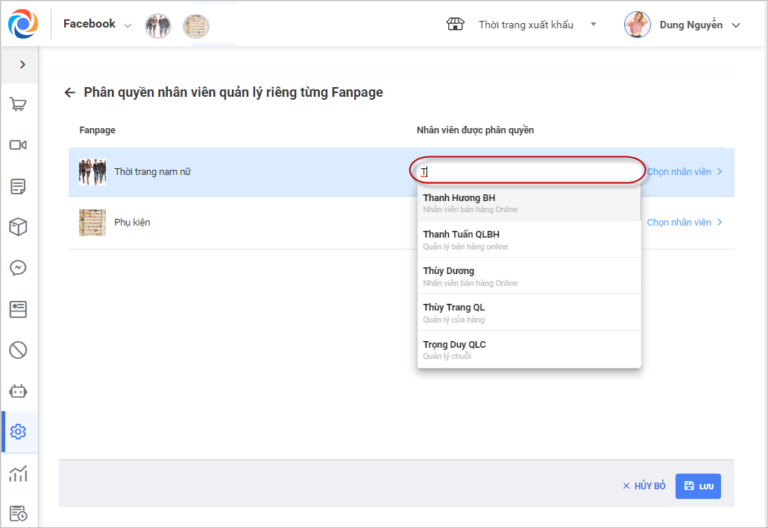Image resolution: width=768 pixels, height=528 pixels.
Task: Click the employee search input field
Action: point(529,172)
